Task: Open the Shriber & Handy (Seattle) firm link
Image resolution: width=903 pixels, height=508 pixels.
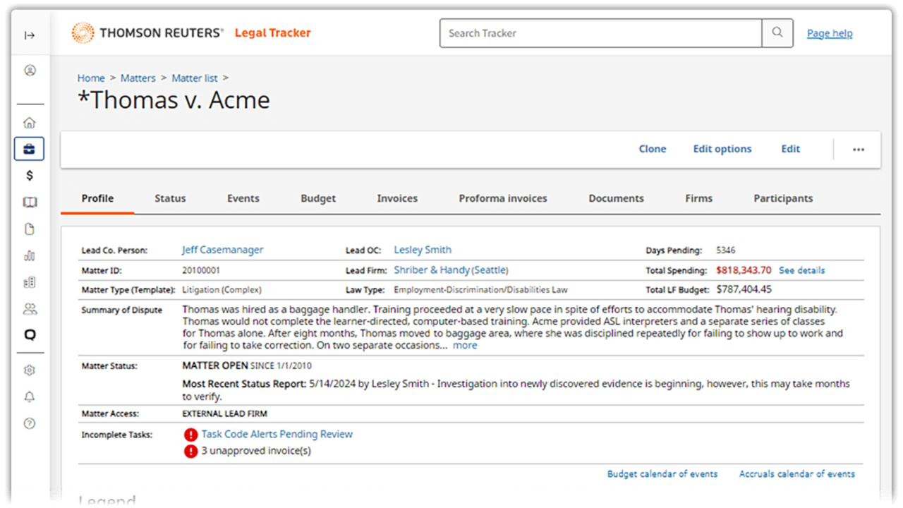Action: click(451, 270)
